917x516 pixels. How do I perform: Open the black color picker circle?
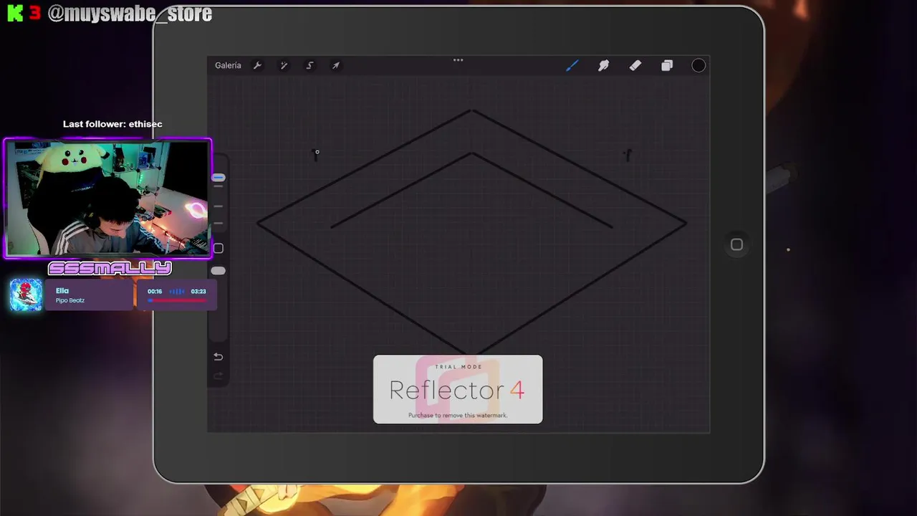pyautogui.click(x=698, y=65)
